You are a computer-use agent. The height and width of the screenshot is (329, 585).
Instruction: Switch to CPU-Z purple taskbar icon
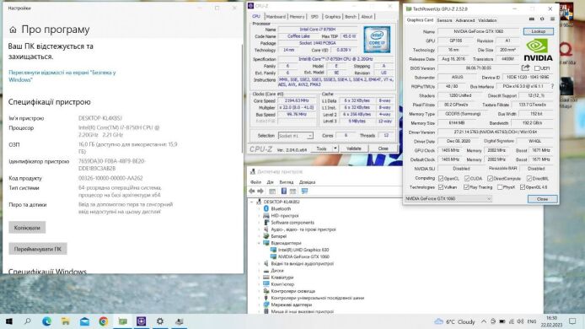(142, 321)
